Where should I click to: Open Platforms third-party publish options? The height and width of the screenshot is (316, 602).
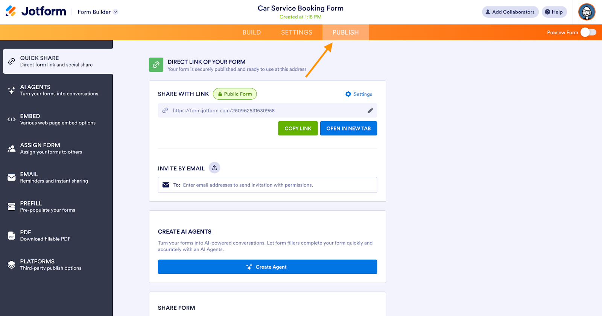pyautogui.click(x=56, y=264)
